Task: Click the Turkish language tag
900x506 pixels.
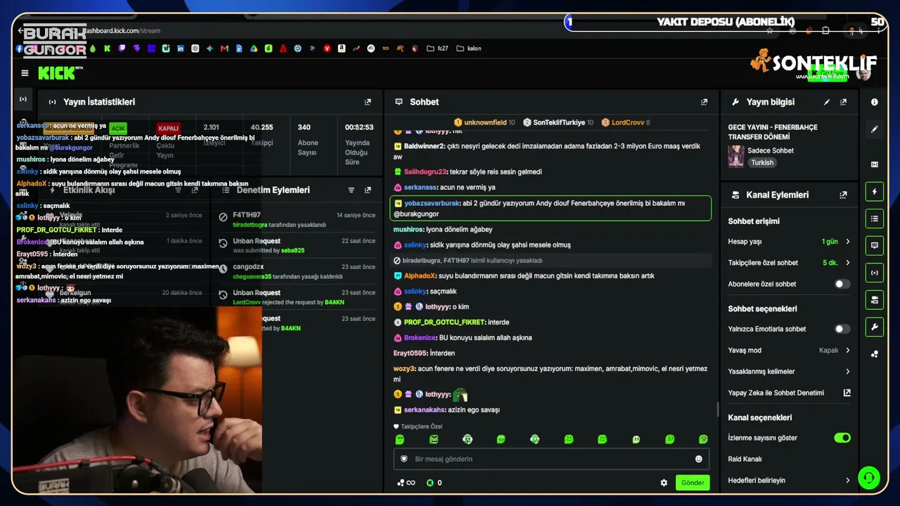Action: pyautogui.click(x=762, y=162)
